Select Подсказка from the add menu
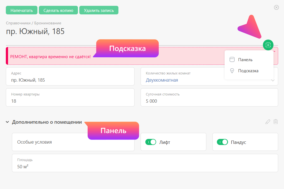This screenshot has width=284, height=189. click(x=248, y=71)
